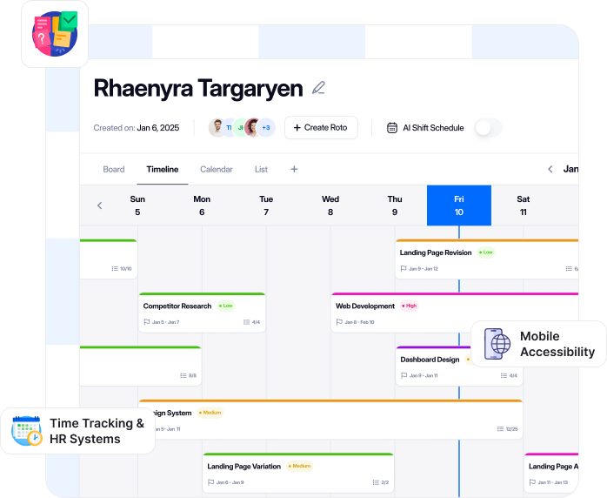Image resolution: width=607 pixels, height=498 pixels.
Task: Select Sat 11 in the day header
Action: [523, 205]
